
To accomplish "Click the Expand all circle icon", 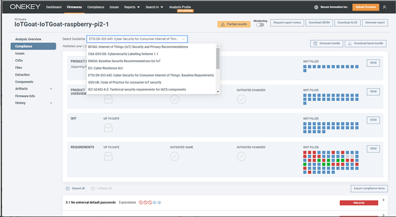I will tap(68, 188).
